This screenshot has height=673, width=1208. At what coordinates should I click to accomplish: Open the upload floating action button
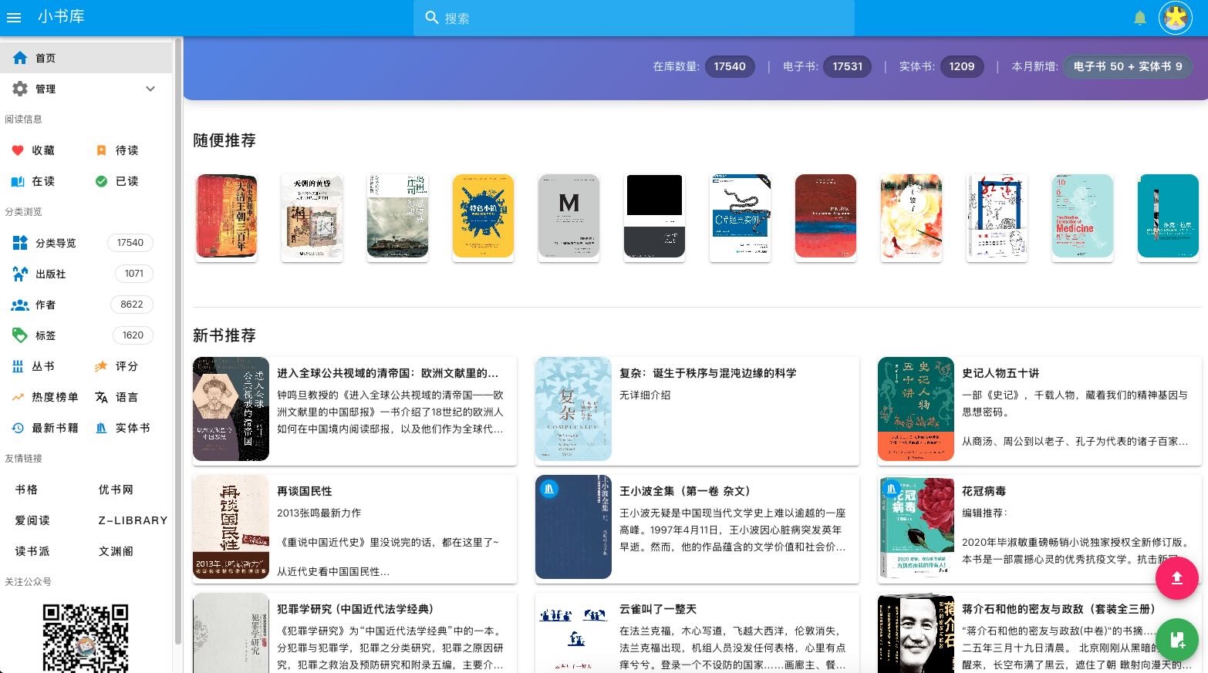(x=1176, y=578)
